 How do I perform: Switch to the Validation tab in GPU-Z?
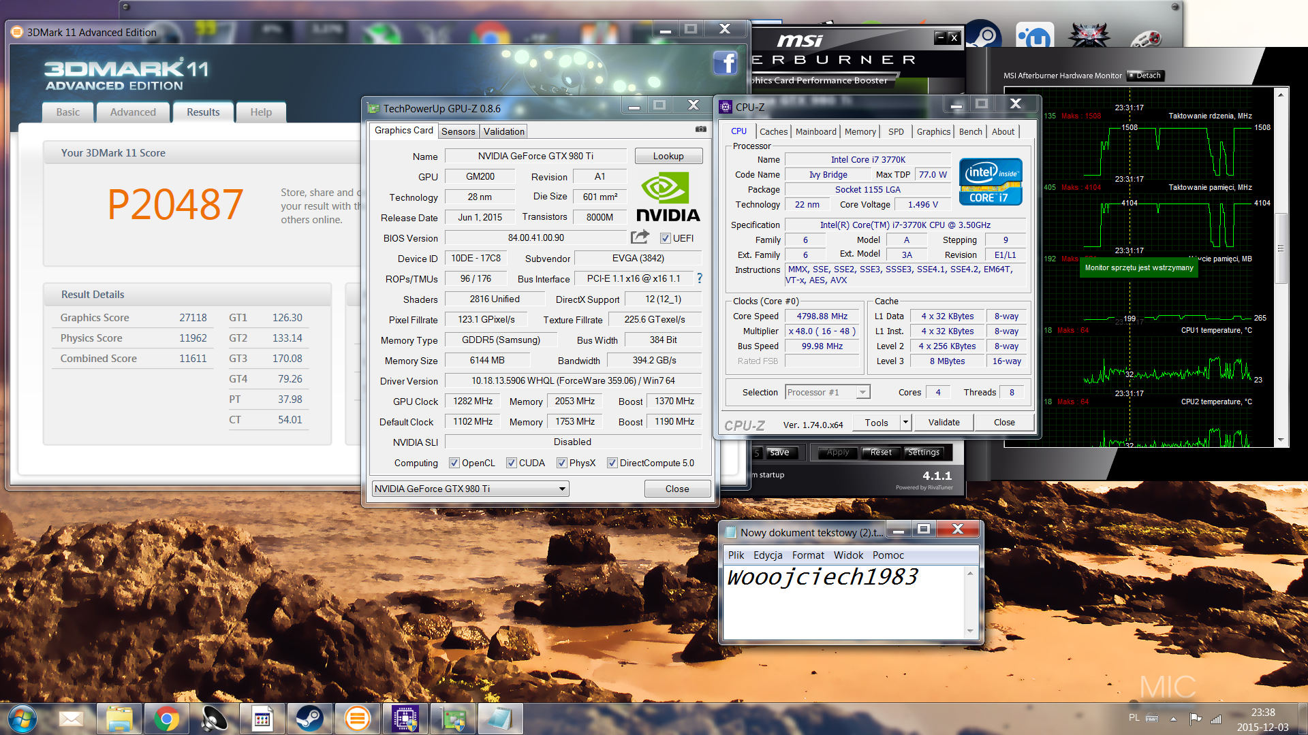coord(504,131)
